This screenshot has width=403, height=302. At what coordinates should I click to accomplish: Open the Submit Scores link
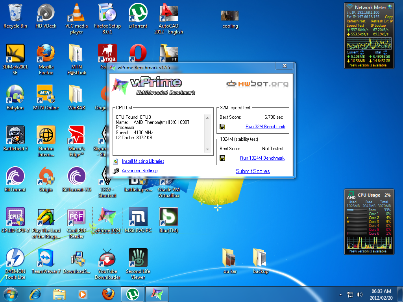click(253, 171)
